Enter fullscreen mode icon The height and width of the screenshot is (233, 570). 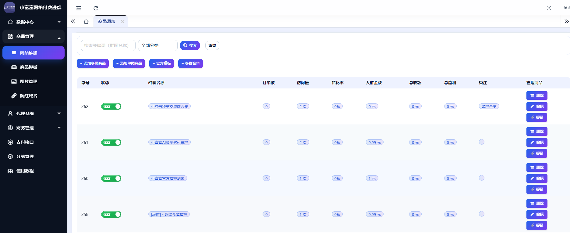[549, 8]
